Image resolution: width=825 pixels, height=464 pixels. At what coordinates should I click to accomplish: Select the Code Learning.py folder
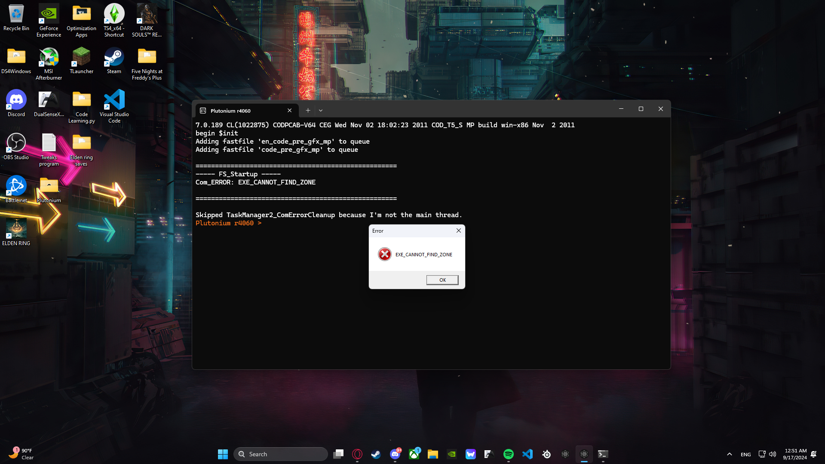pyautogui.click(x=82, y=107)
